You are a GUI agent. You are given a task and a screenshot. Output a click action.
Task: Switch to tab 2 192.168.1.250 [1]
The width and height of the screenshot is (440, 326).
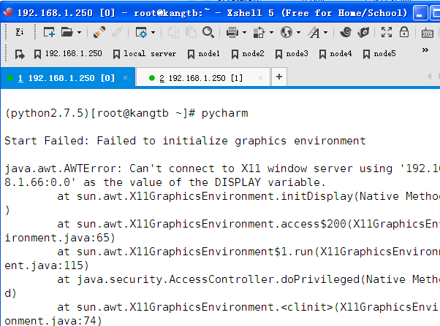(203, 78)
